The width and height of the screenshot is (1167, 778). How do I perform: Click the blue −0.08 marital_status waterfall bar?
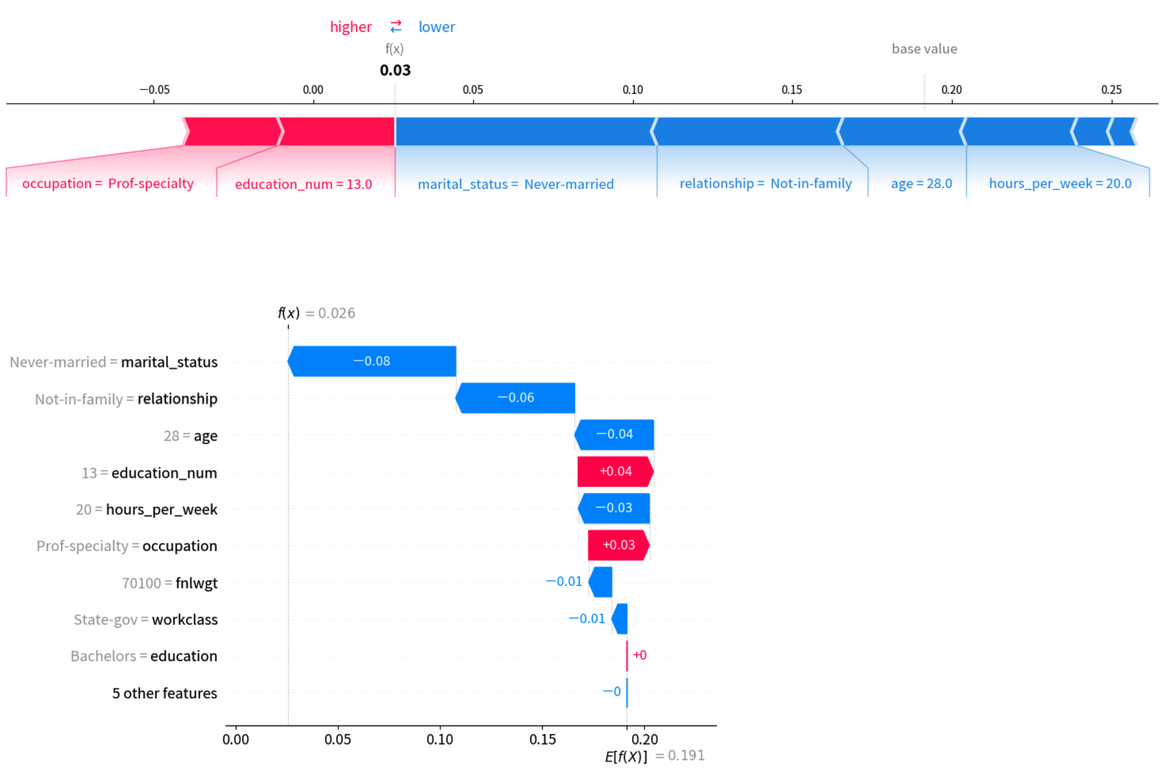pyautogui.click(x=371, y=361)
